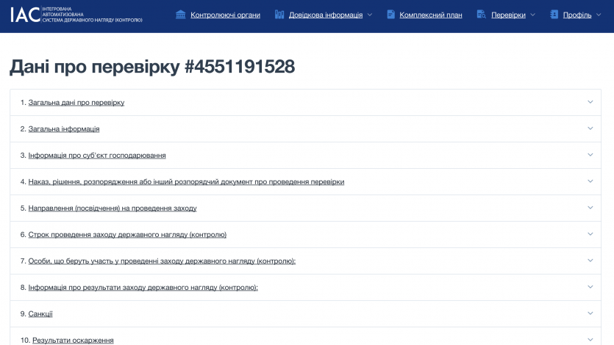Open Особи, що беруть участь link
This screenshot has height=345, width=614.
click(162, 261)
